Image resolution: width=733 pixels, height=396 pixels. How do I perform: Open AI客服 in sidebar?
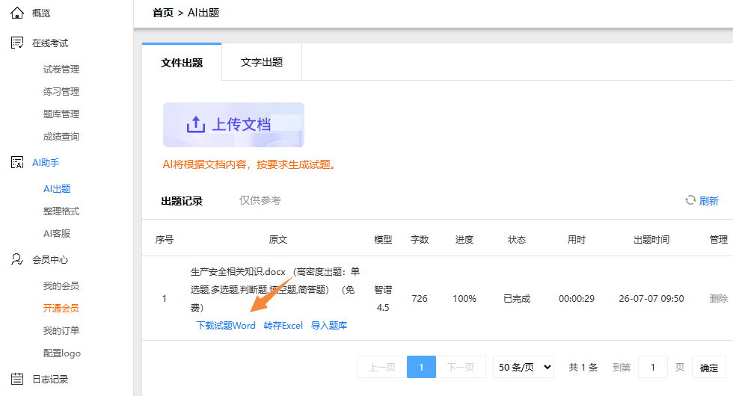(x=57, y=233)
